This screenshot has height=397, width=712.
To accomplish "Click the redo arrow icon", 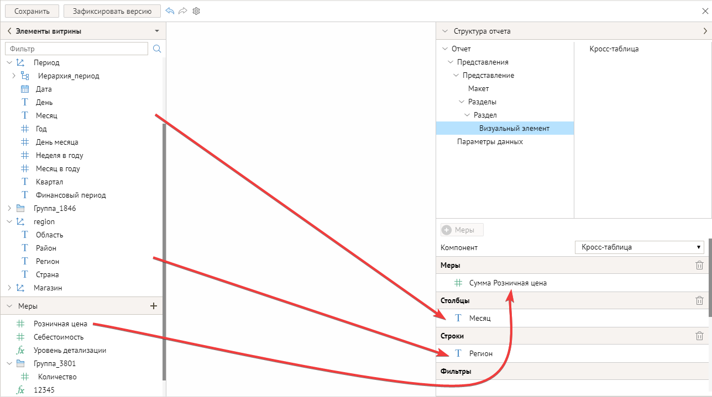I will click(x=183, y=11).
